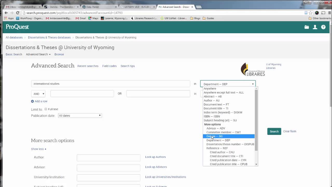Open the Department — DEP field dropdown
The image size is (332, 187).
(228, 84)
